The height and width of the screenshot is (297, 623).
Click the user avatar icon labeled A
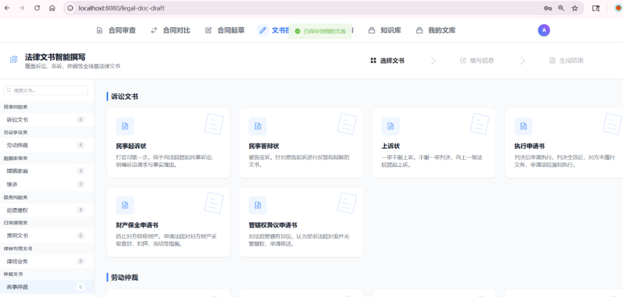coord(543,31)
